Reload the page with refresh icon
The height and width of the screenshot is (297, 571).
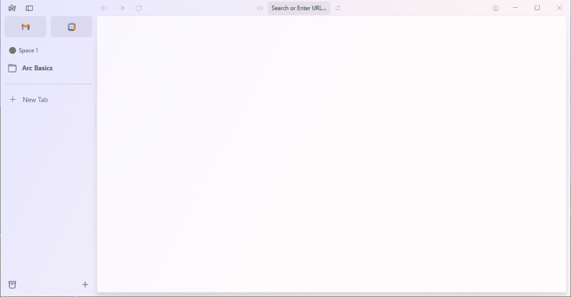[139, 8]
